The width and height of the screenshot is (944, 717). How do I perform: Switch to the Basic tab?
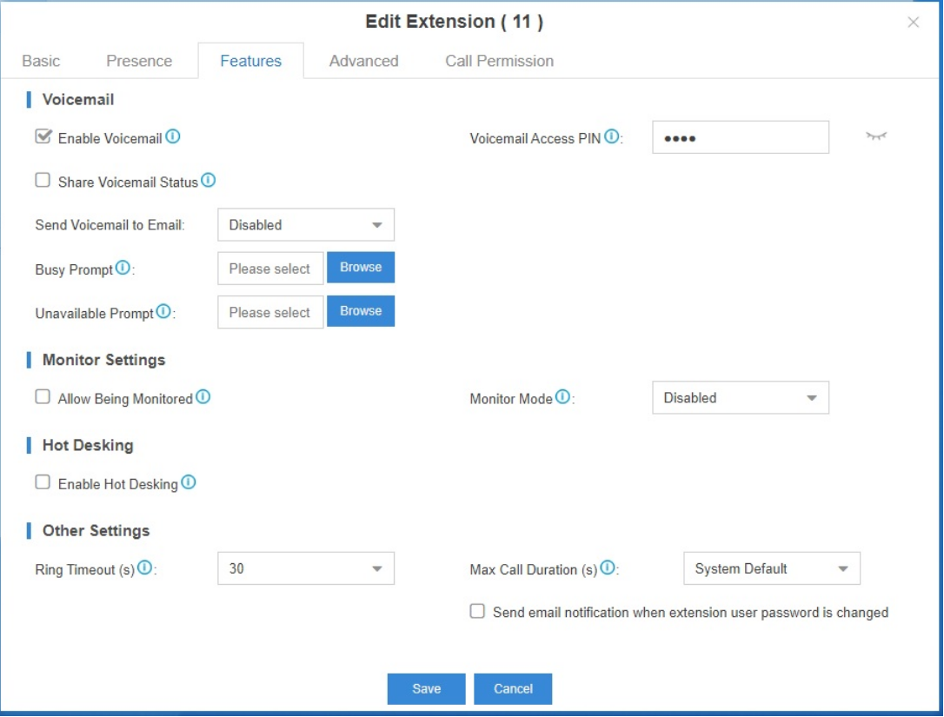(41, 61)
